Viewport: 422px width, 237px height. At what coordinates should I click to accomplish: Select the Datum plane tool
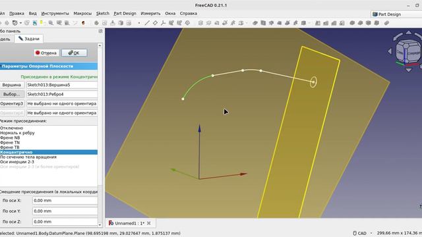tap(155, 23)
